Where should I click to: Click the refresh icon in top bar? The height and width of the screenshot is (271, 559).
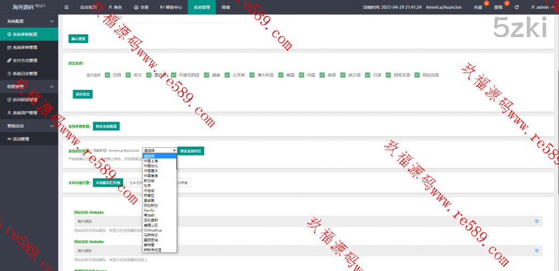[x=516, y=8]
